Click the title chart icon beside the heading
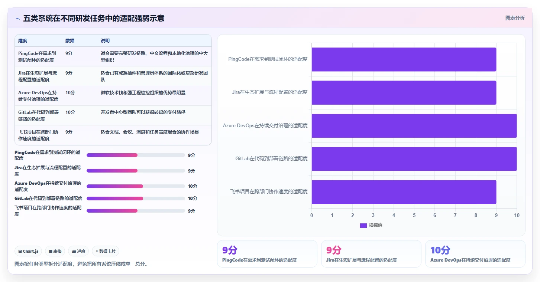Image resolution: width=540 pixels, height=282 pixels. [x=18, y=19]
